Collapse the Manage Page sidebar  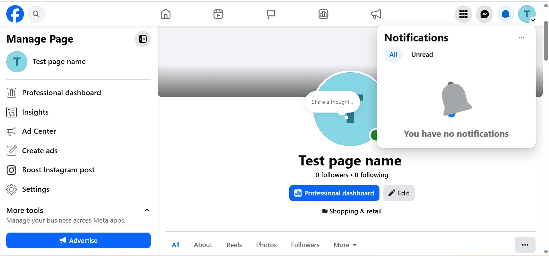click(x=143, y=39)
